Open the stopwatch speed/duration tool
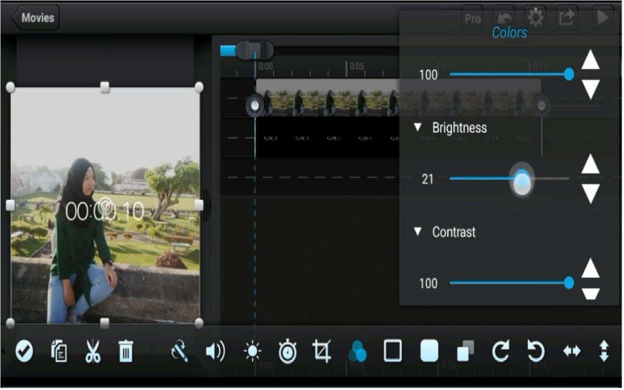Viewport: 624px width, 390px height. [x=288, y=352]
